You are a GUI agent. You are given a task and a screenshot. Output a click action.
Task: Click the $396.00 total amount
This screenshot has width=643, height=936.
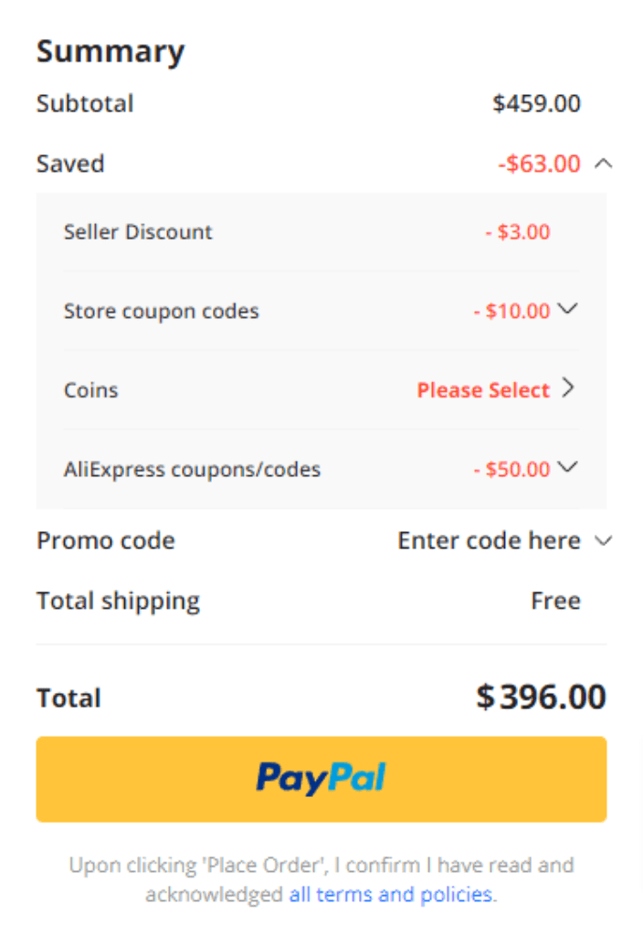[541, 697]
